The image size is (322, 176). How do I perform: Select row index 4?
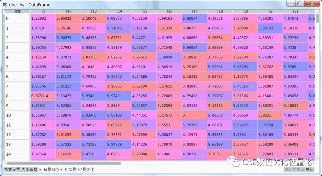[x=17, y=57]
